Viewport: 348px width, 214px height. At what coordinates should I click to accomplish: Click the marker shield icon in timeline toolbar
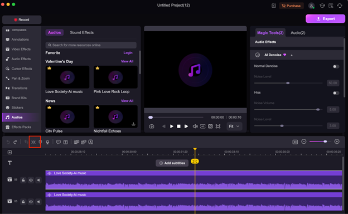(x=40, y=142)
